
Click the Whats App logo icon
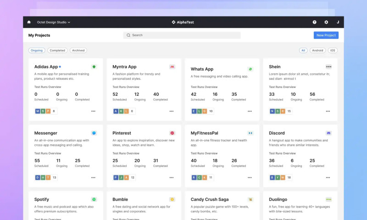[x=250, y=69]
